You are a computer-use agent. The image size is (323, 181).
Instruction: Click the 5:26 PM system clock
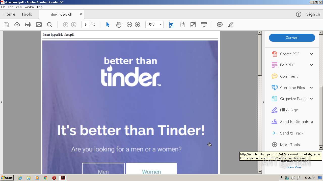310,178
